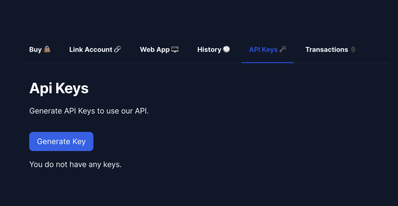Screen dimensions: 398x206
Task: Open the Buy tab
Action: tap(40, 49)
